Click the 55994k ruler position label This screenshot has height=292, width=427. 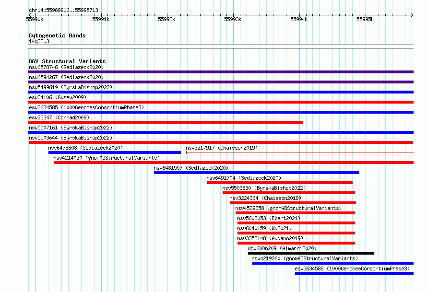click(x=299, y=19)
